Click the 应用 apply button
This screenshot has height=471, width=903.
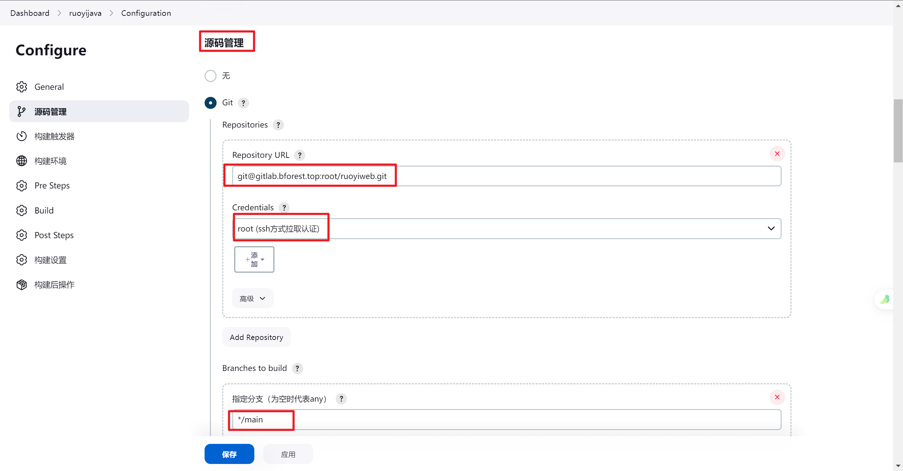coord(288,454)
